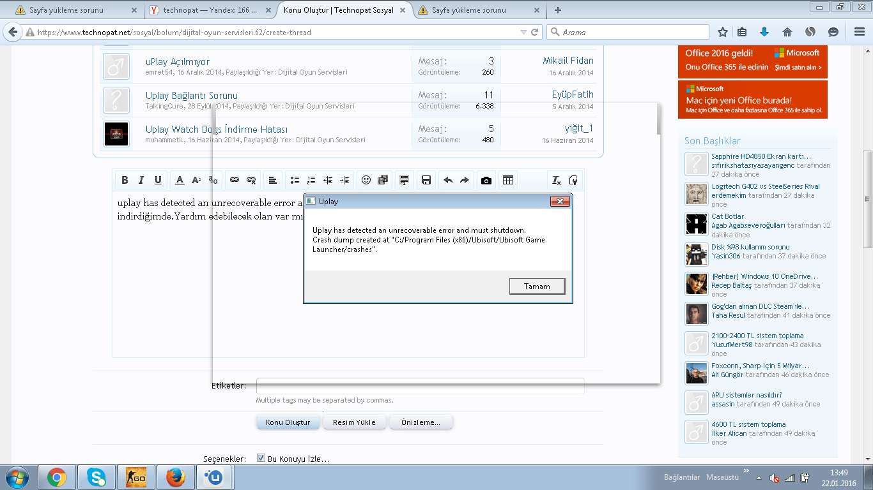Remove formatting from selected text
The height and width of the screenshot is (490, 873).
[557, 181]
